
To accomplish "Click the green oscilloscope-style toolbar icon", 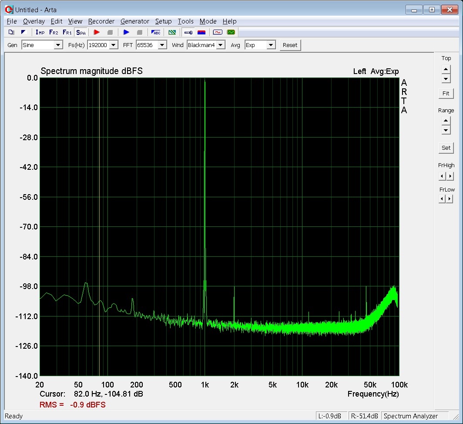I will [x=231, y=32].
